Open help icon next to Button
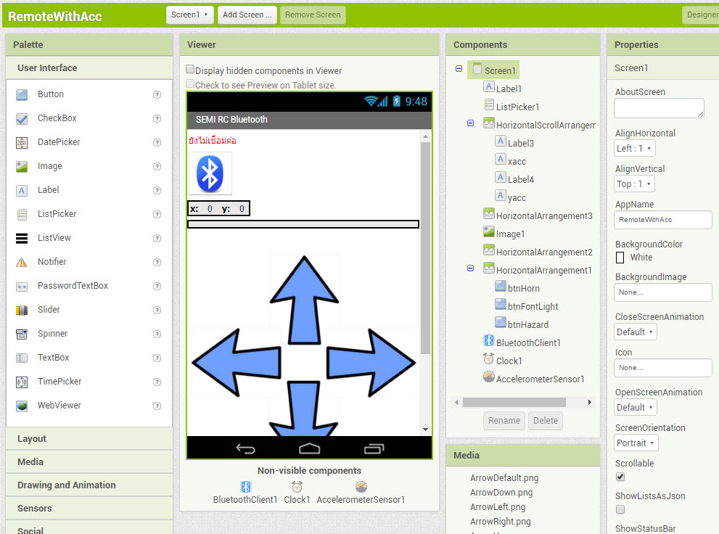This screenshot has width=719, height=534. [157, 94]
